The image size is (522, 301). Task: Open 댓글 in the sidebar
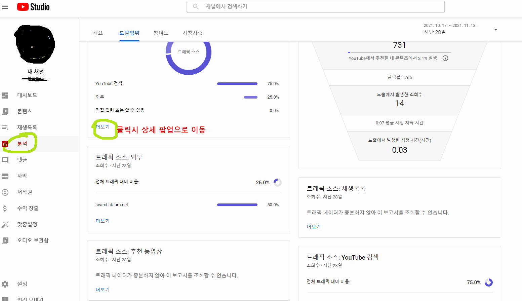click(x=22, y=160)
